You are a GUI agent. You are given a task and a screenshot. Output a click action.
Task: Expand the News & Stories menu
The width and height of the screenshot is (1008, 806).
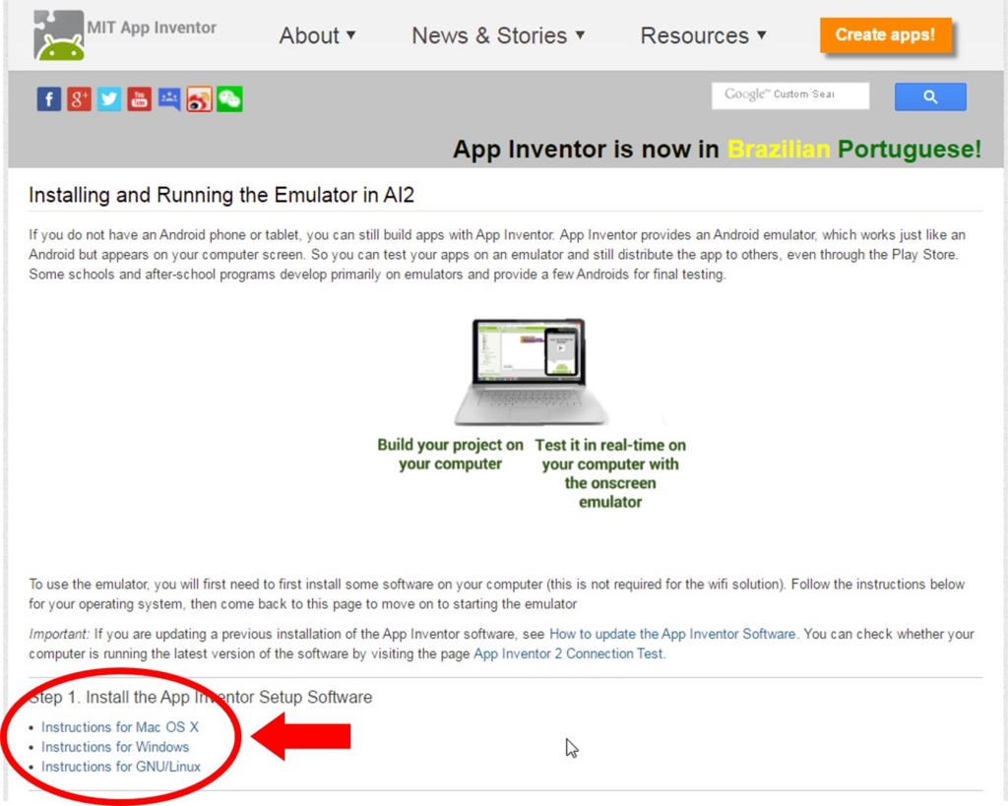[x=498, y=35]
